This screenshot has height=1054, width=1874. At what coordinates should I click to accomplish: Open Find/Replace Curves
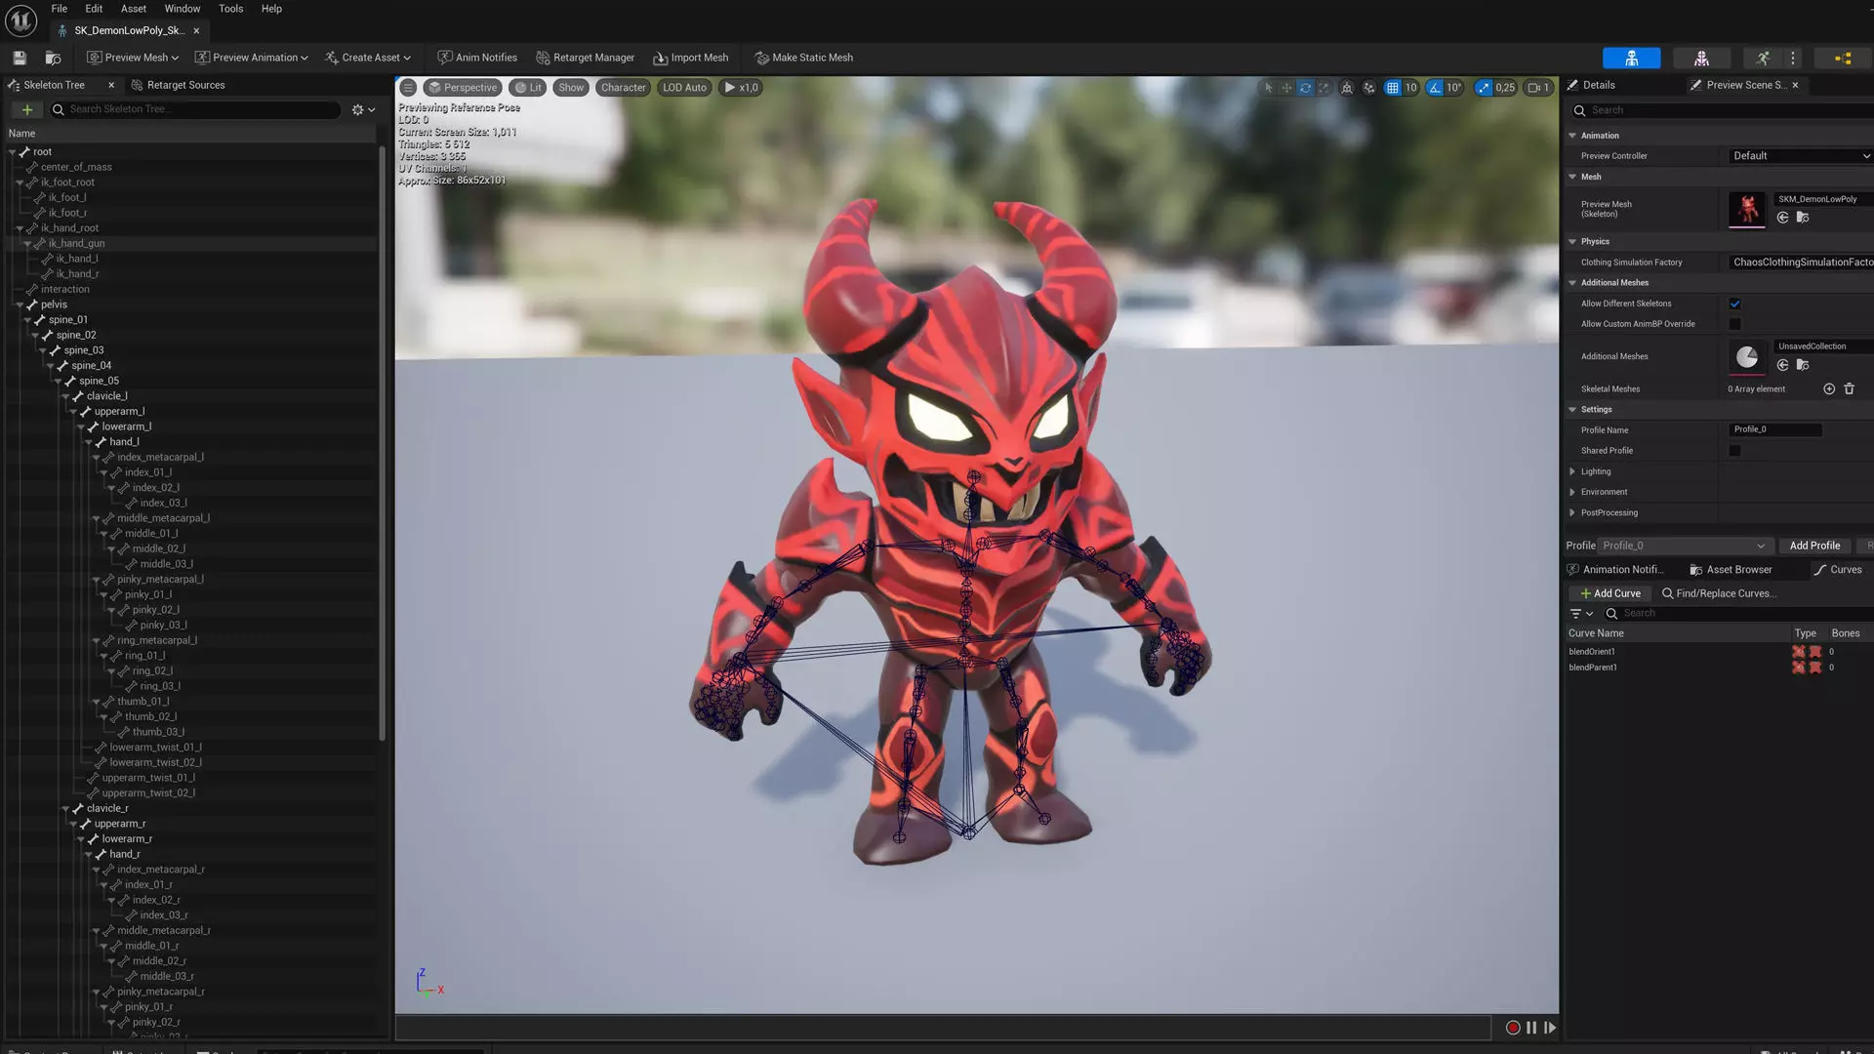point(1719,593)
